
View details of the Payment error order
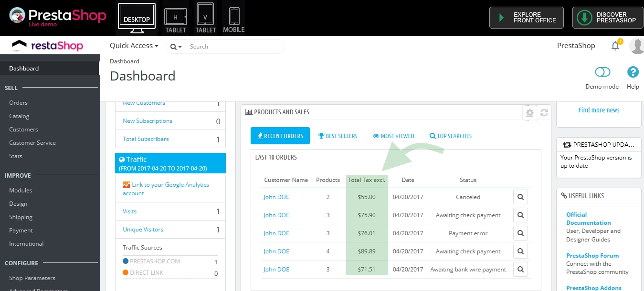click(x=520, y=233)
